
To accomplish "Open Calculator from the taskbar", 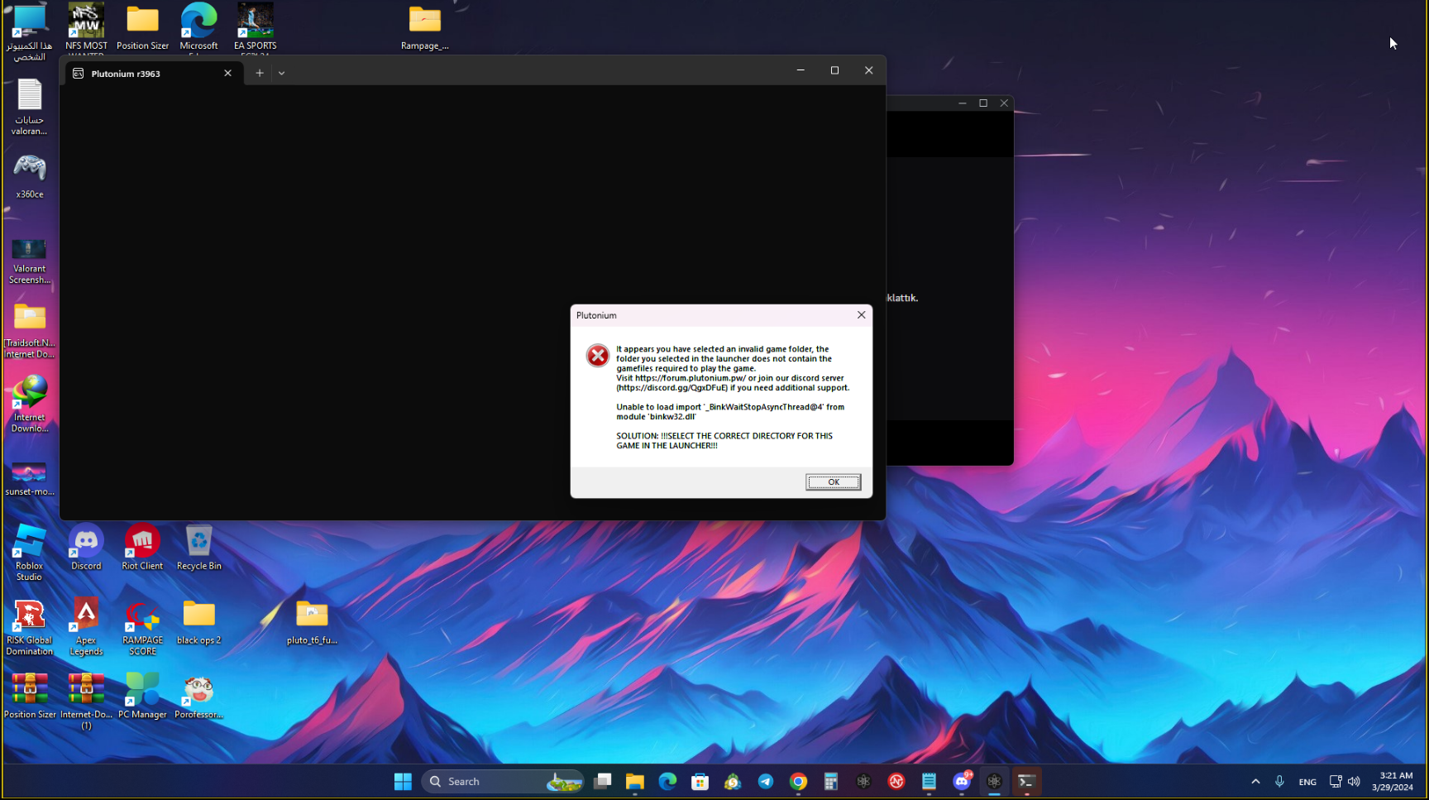I will coord(831,782).
